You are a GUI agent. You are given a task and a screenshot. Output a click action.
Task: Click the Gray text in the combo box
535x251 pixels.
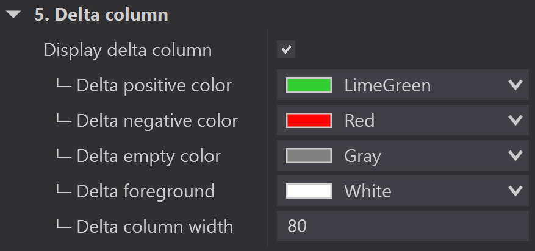pos(362,156)
